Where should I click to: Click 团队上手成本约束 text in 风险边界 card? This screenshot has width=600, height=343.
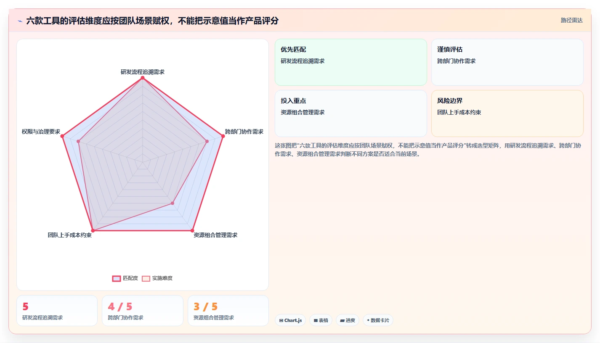(459, 112)
